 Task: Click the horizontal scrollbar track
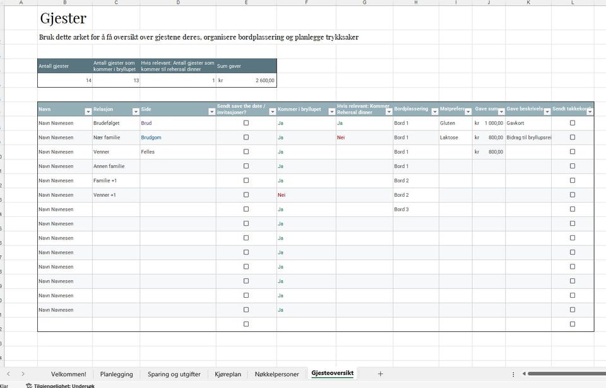pos(567,373)
